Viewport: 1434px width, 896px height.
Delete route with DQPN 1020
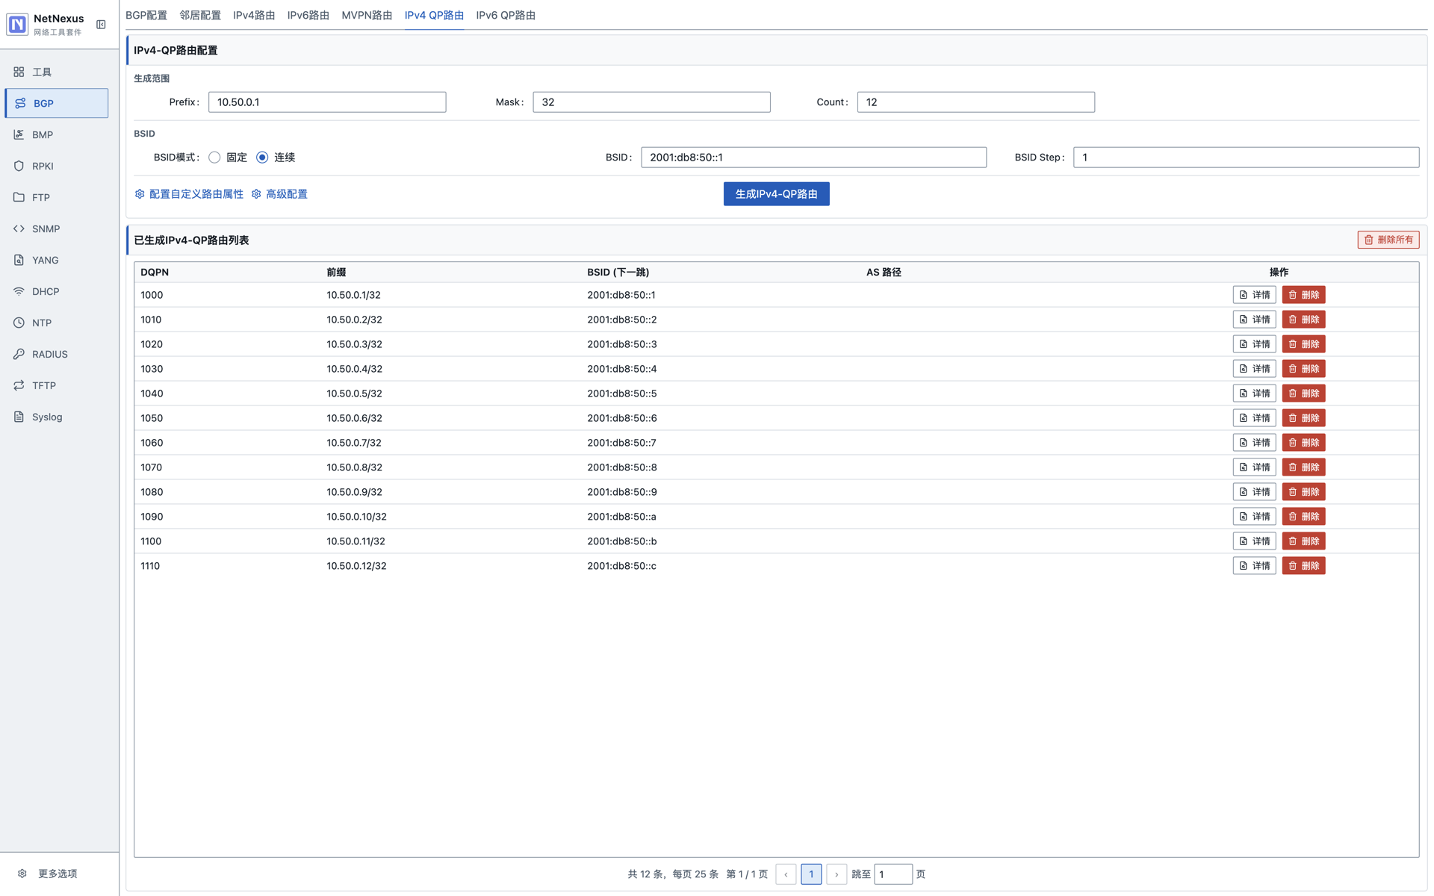point(1303,344)
